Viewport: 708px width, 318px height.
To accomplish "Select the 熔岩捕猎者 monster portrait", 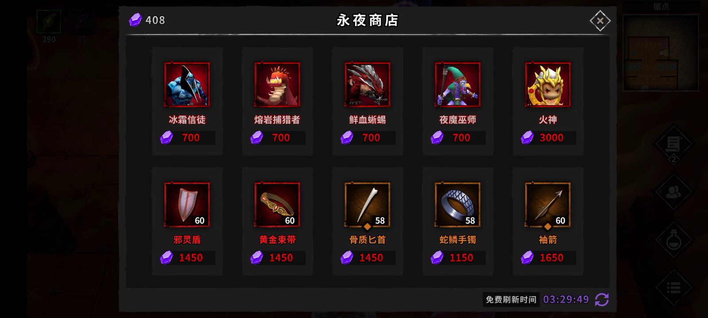I will point(277,84).
